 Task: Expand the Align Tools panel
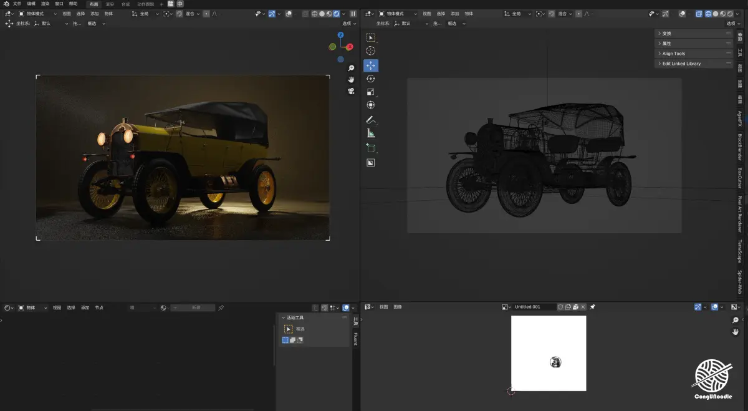point(694,53)
